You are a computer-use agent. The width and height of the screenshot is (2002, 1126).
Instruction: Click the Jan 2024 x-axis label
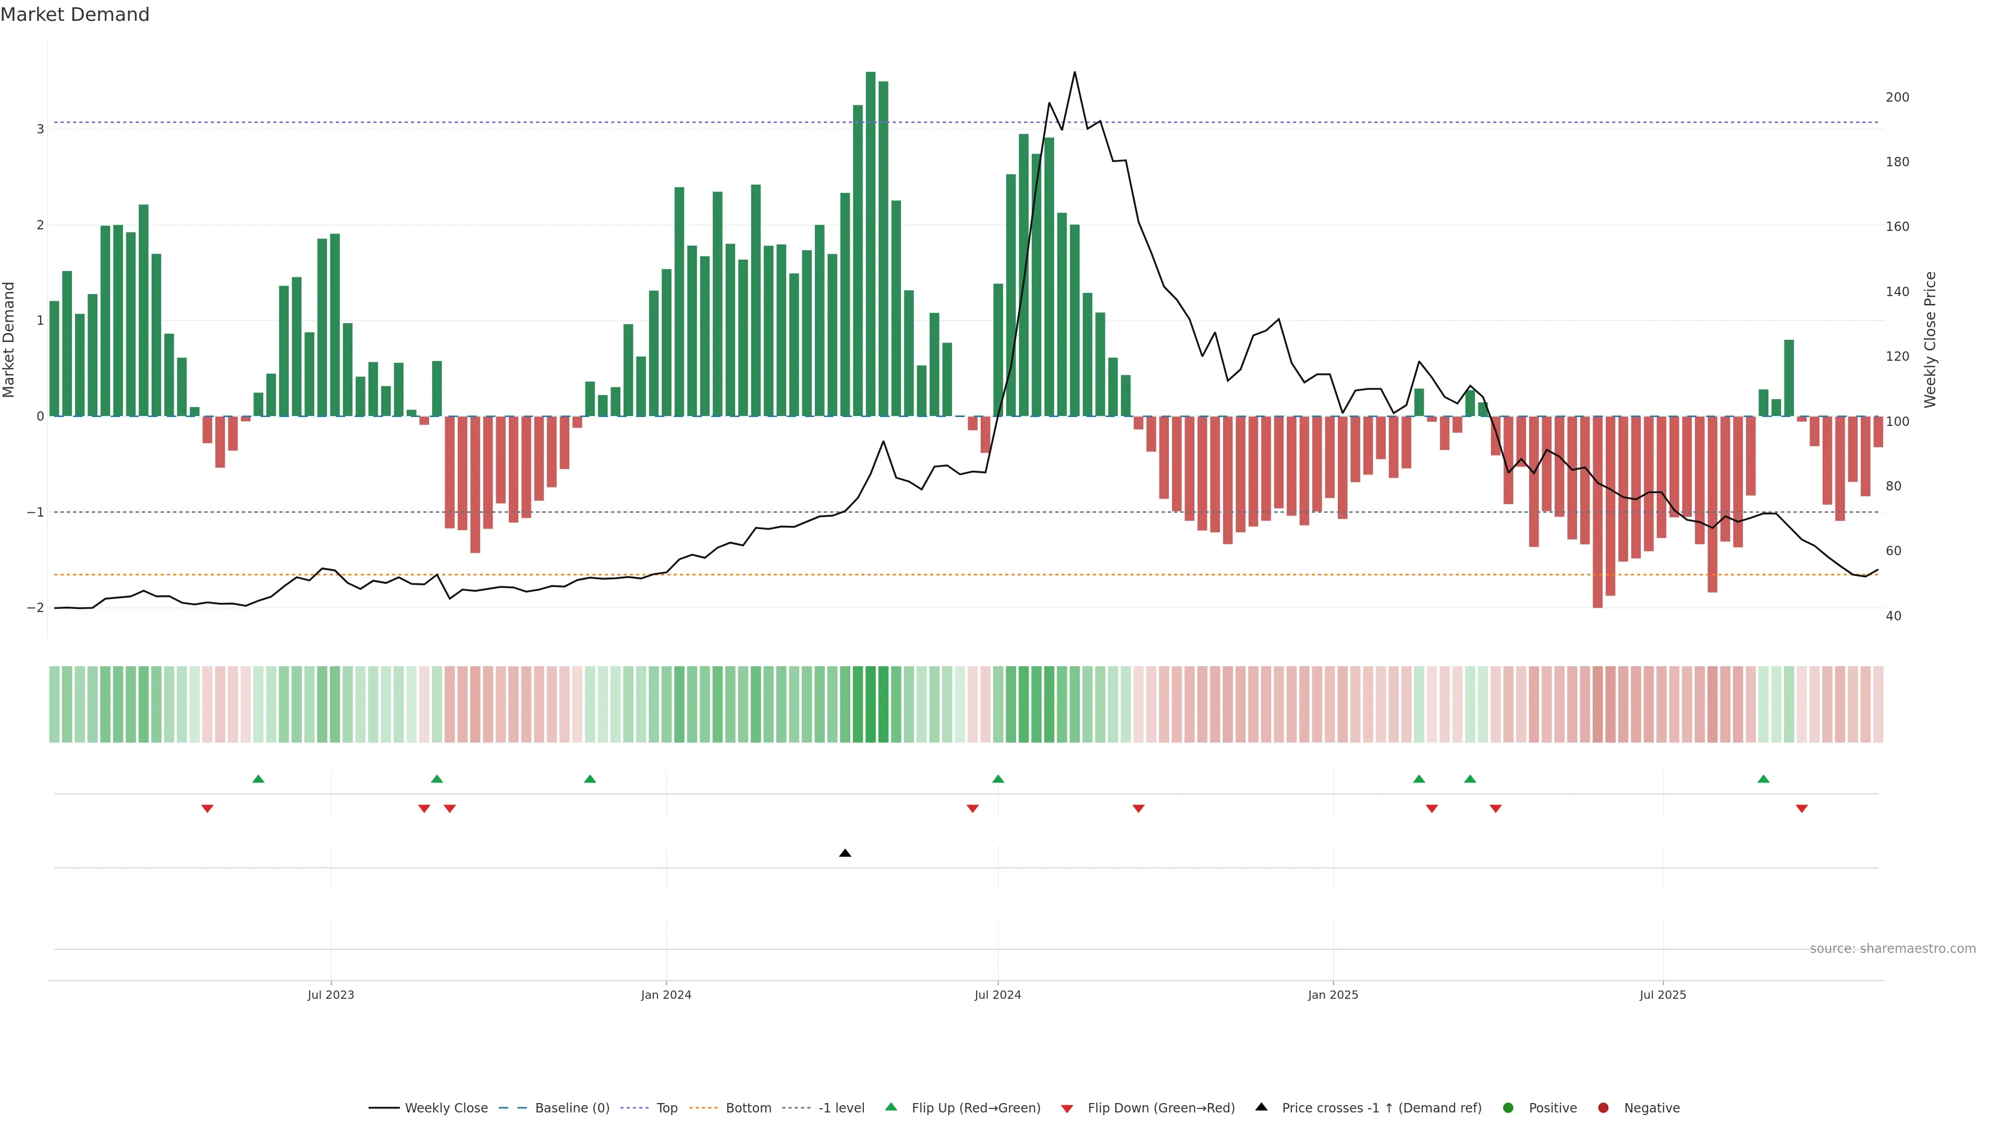pos(666,995)
